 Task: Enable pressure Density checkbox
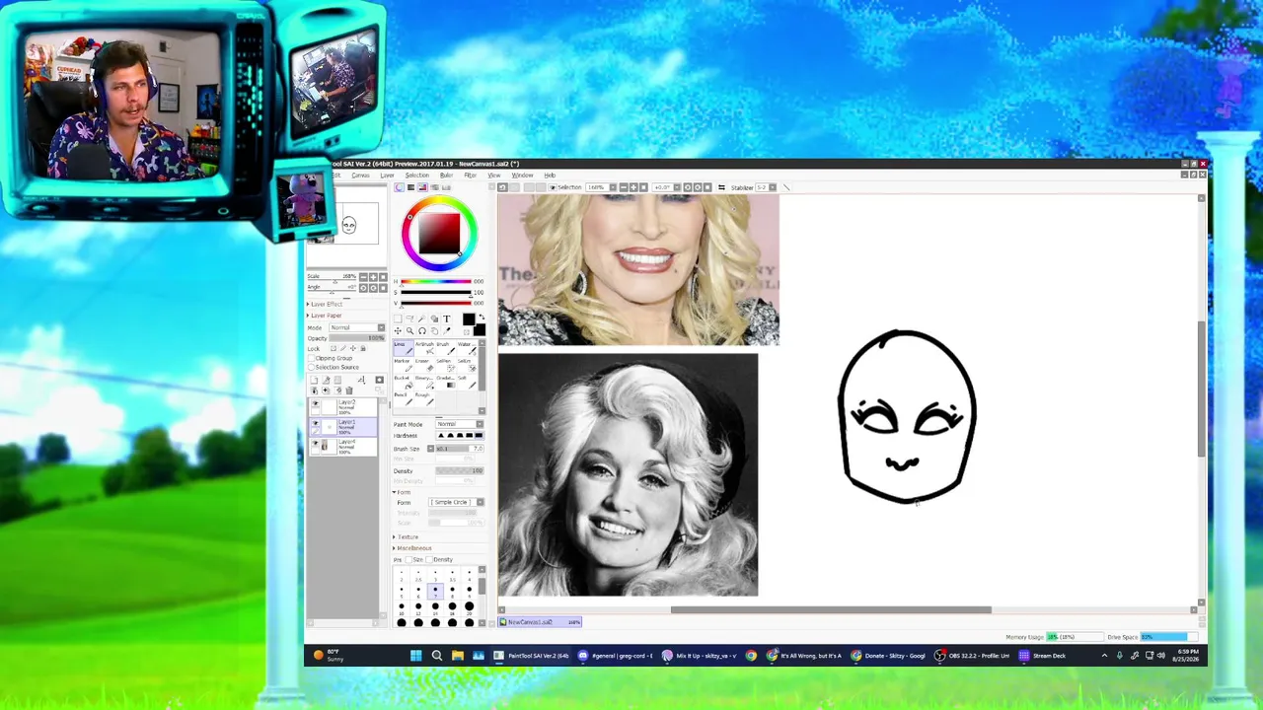429,560
